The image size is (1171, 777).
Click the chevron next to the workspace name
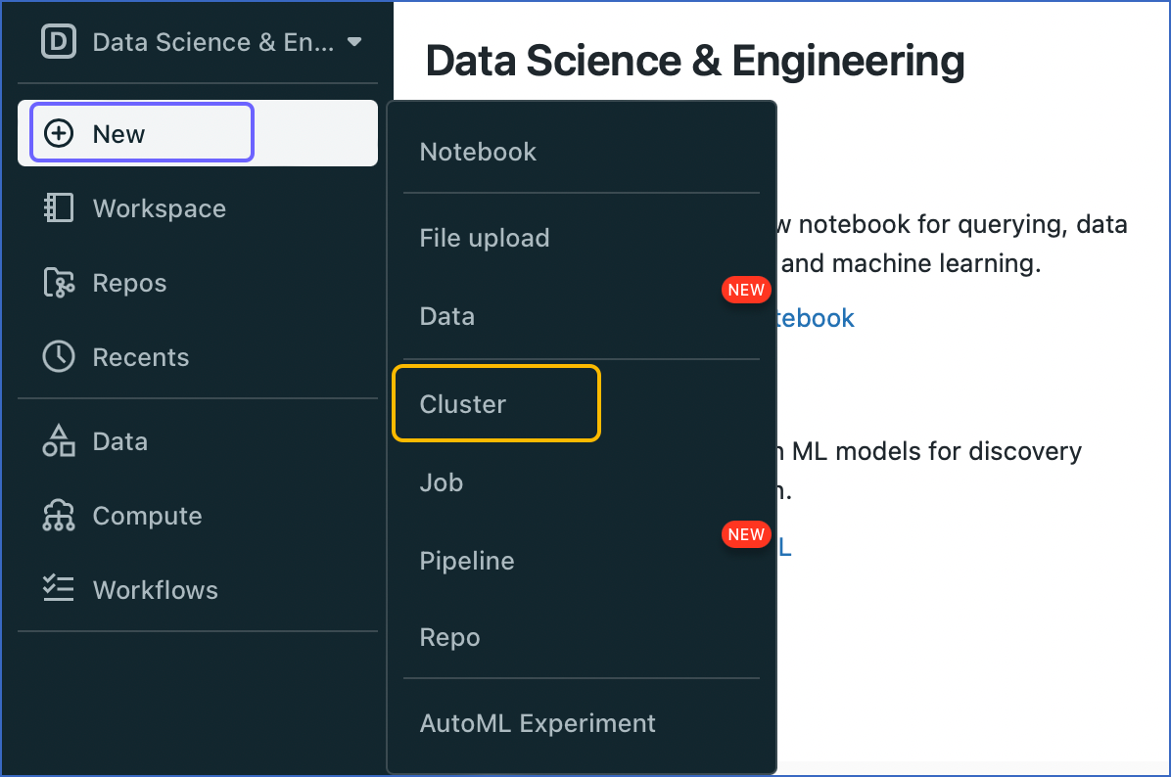pyautogui.click(x=353, y=41)
